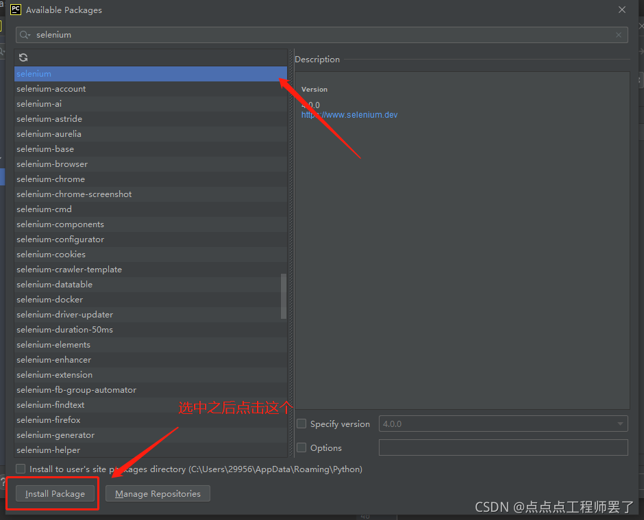Select selenium-extension package
This screenshot has height=520, width=644.
150,375
